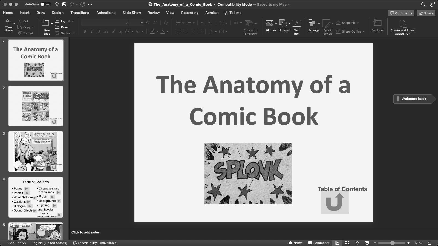
Task: Toggle Italic formatting
Action: 92,31
